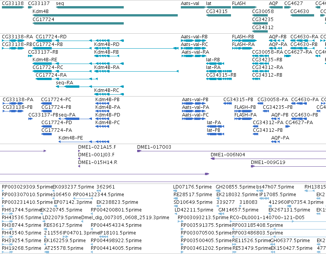Viewport: 326px width, 254px height.
Task: Open the DME1-001J03.F BAC end label
Action: pyautogui.click(x=96, y=155)
